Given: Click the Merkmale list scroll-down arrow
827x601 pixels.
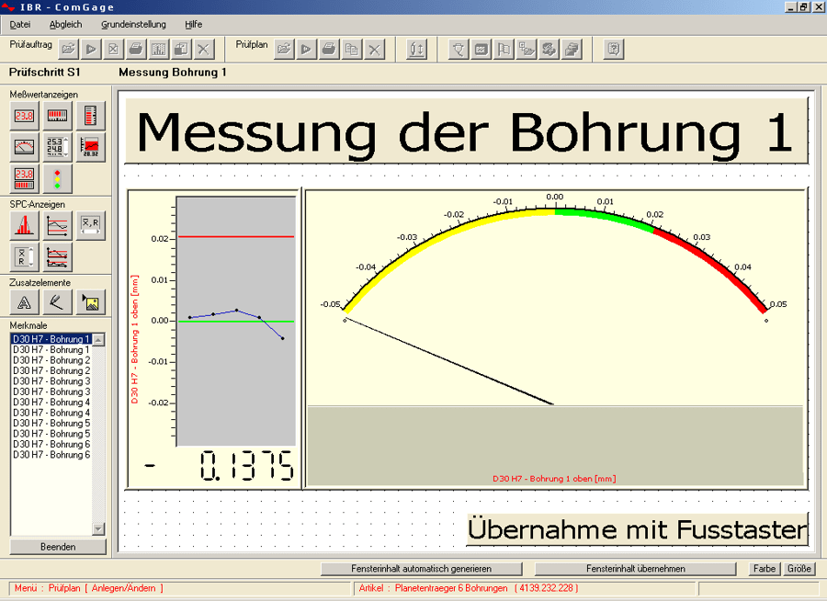Looking at the screenshot, I should 98,529.
